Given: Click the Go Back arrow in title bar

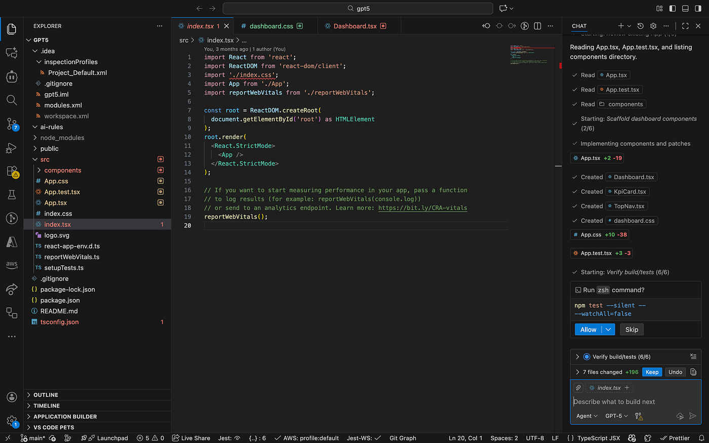Looking at the screenshot, I should point(200,9).
